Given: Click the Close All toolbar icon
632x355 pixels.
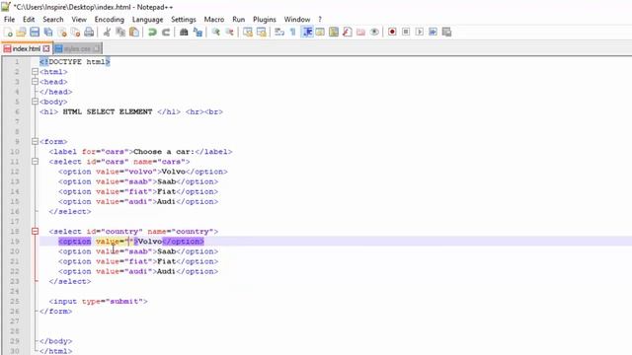Looking at the screenshot, I should (x=75, y=33).
